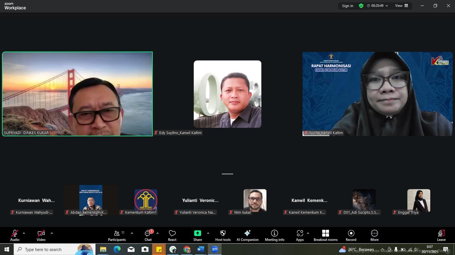The image size is (455, 255).
Task: Launch AI Companion
Action: 247,235
